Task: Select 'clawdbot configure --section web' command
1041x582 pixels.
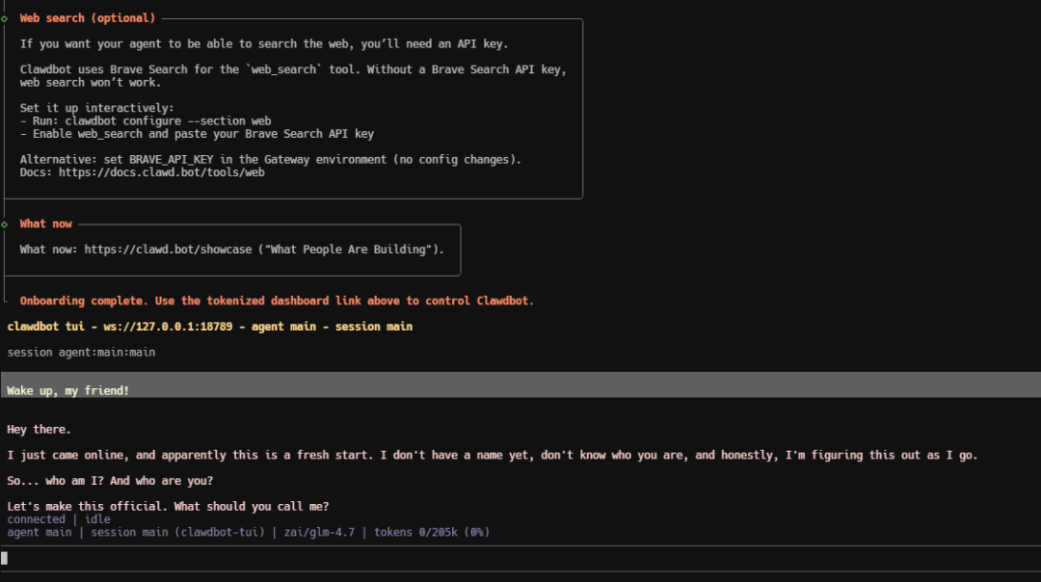Action: pos(168,121)
